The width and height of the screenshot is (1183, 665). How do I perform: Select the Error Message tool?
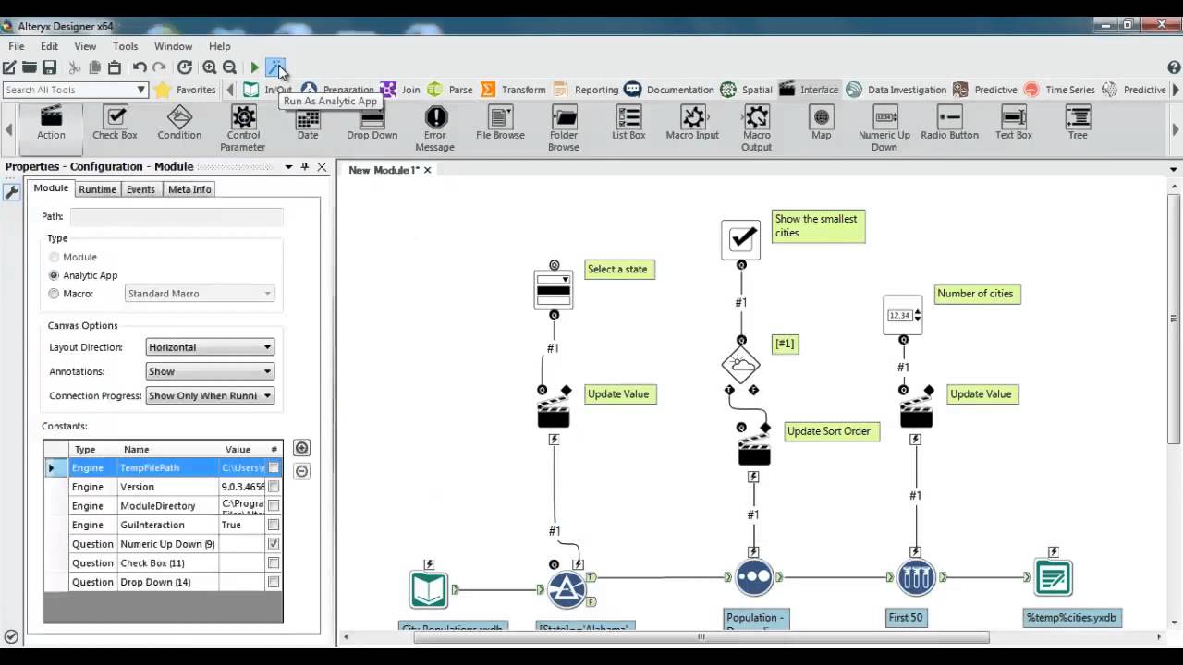tap(435, 128)
